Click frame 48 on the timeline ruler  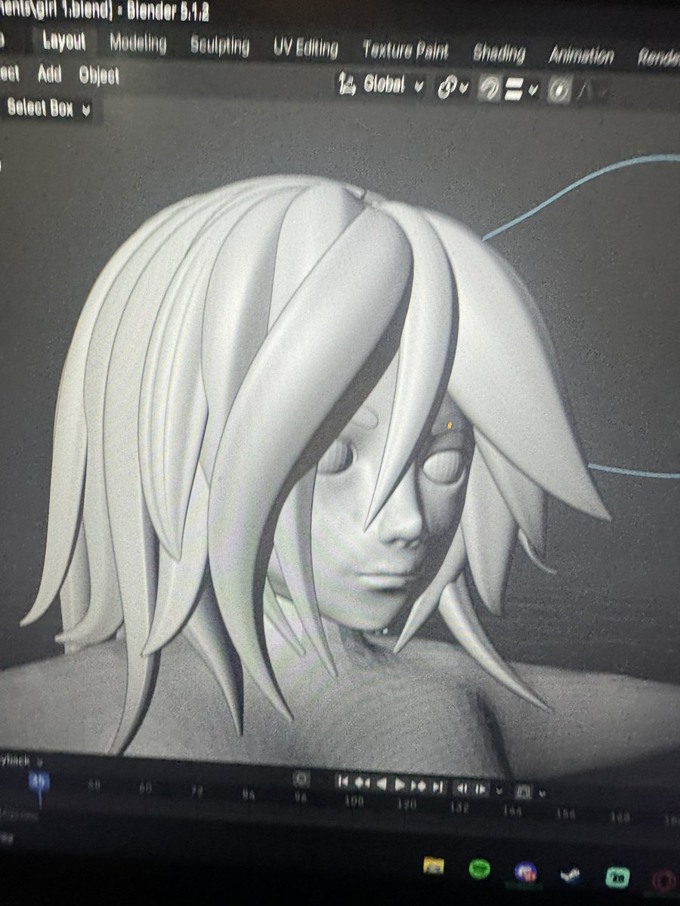94,786
